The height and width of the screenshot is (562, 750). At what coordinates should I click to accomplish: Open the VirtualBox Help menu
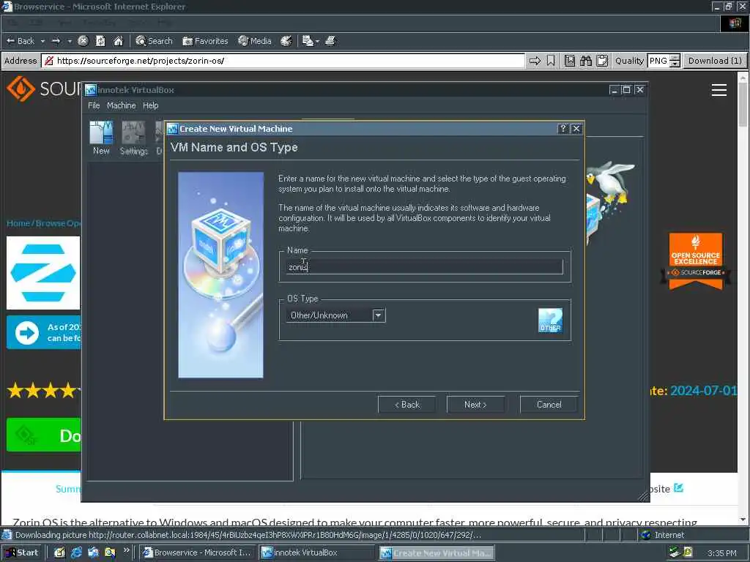(x=150, y=105)
